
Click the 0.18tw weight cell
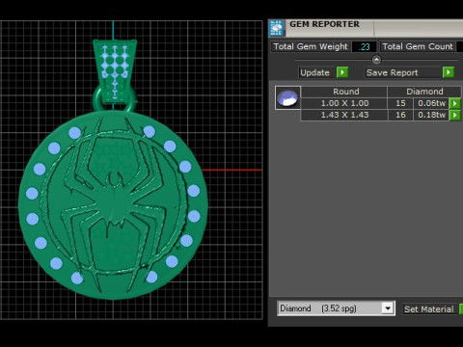pos(431,115)
